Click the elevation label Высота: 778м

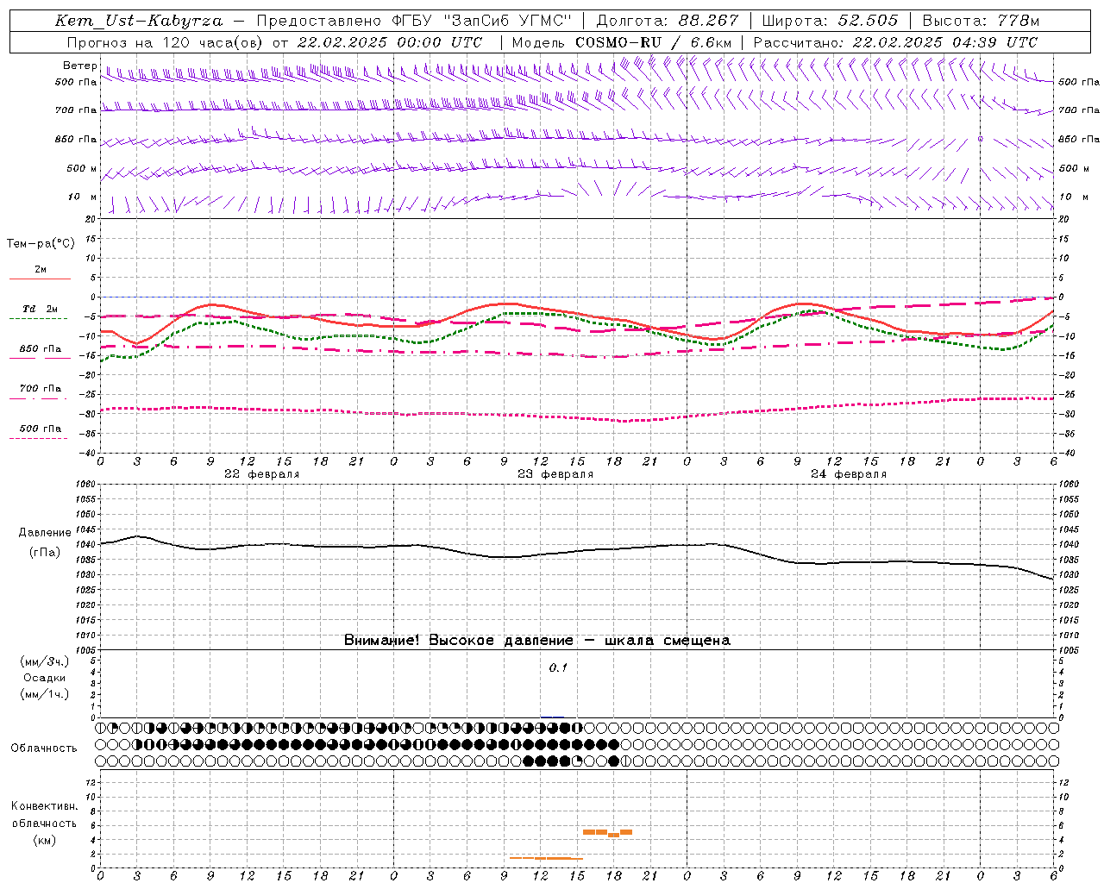(981, 21)
